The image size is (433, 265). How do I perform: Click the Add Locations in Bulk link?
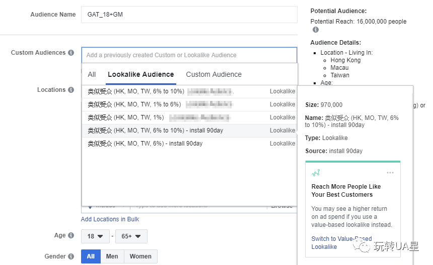(110, 219)
